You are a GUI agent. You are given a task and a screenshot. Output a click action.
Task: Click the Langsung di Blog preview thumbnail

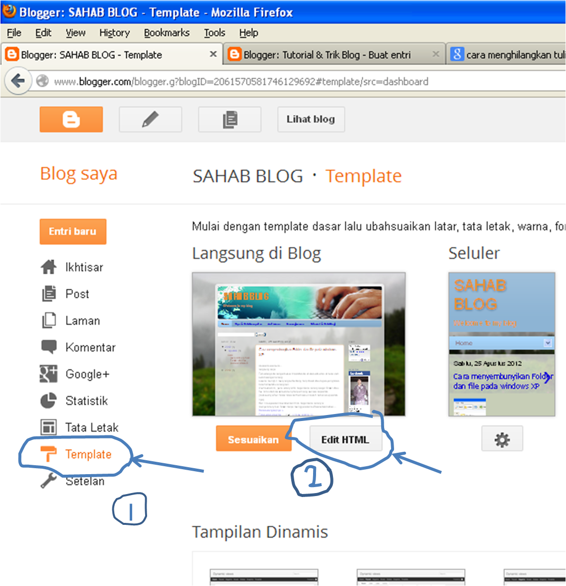(299, 344)
